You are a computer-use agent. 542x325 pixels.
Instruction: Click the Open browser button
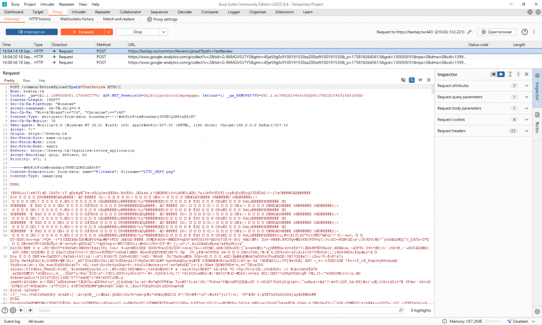coord(496,32)
